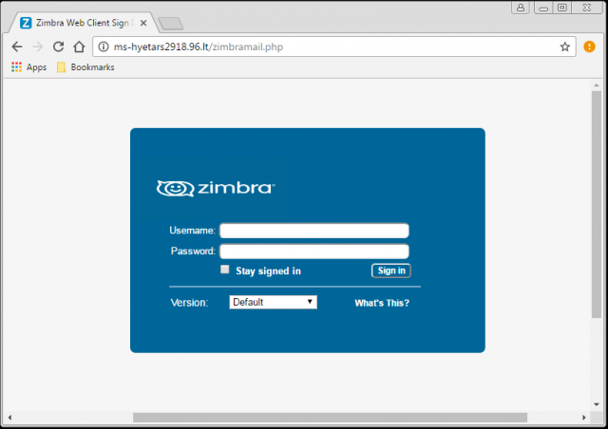Click the Sign in button
The width and height of the screenshot is (608, 429).
(390, 270)
